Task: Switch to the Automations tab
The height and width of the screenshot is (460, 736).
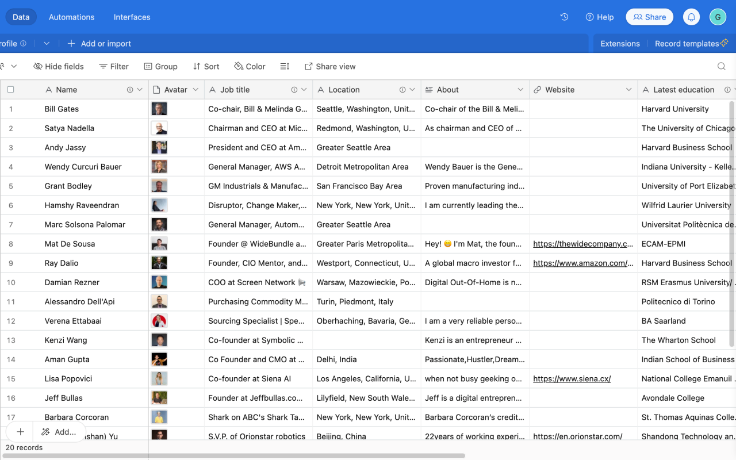Action: pyautogui.click(x=71, y=17)
